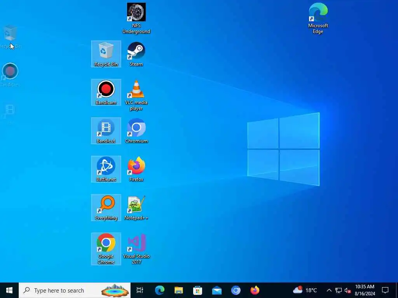The image size is (398, 298).
Task: Click the Type here to search box
Action: (x=75, y=290)
